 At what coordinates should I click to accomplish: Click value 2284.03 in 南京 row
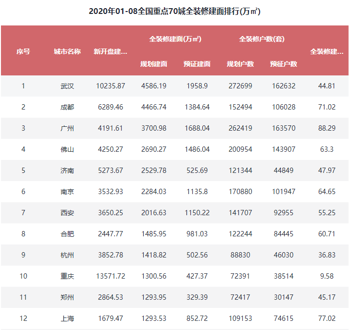tap(153, 192)
